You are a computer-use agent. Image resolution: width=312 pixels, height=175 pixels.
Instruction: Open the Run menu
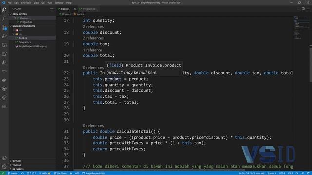click(50, 3)
